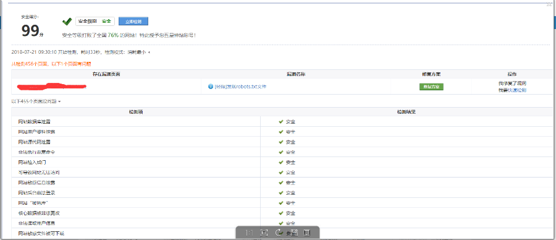The height and width of the screenshot is (240, 556).
Task: Click the fit-to-window viewer icon
Action: [x=263, y=233]
